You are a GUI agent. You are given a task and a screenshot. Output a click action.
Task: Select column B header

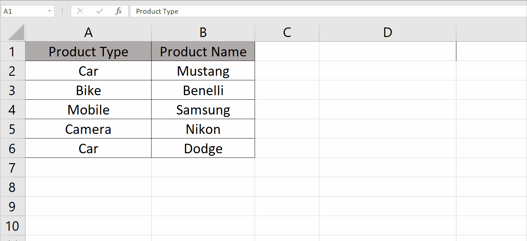click(203, 32)
